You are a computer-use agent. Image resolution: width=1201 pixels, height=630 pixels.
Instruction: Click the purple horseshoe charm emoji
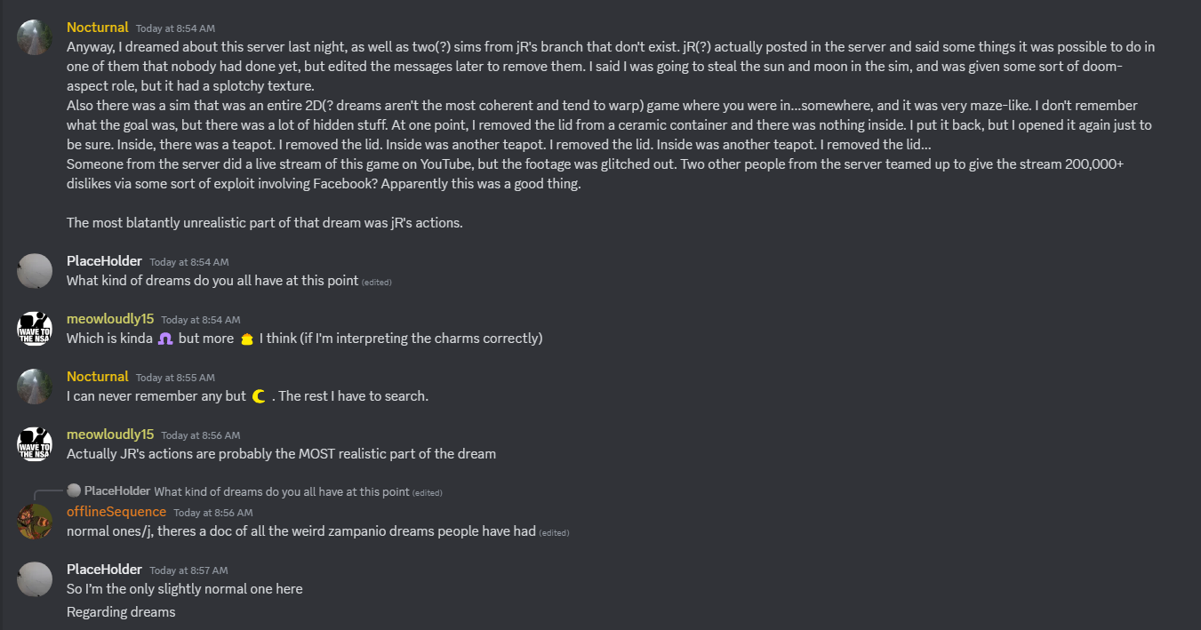[164, 339]
